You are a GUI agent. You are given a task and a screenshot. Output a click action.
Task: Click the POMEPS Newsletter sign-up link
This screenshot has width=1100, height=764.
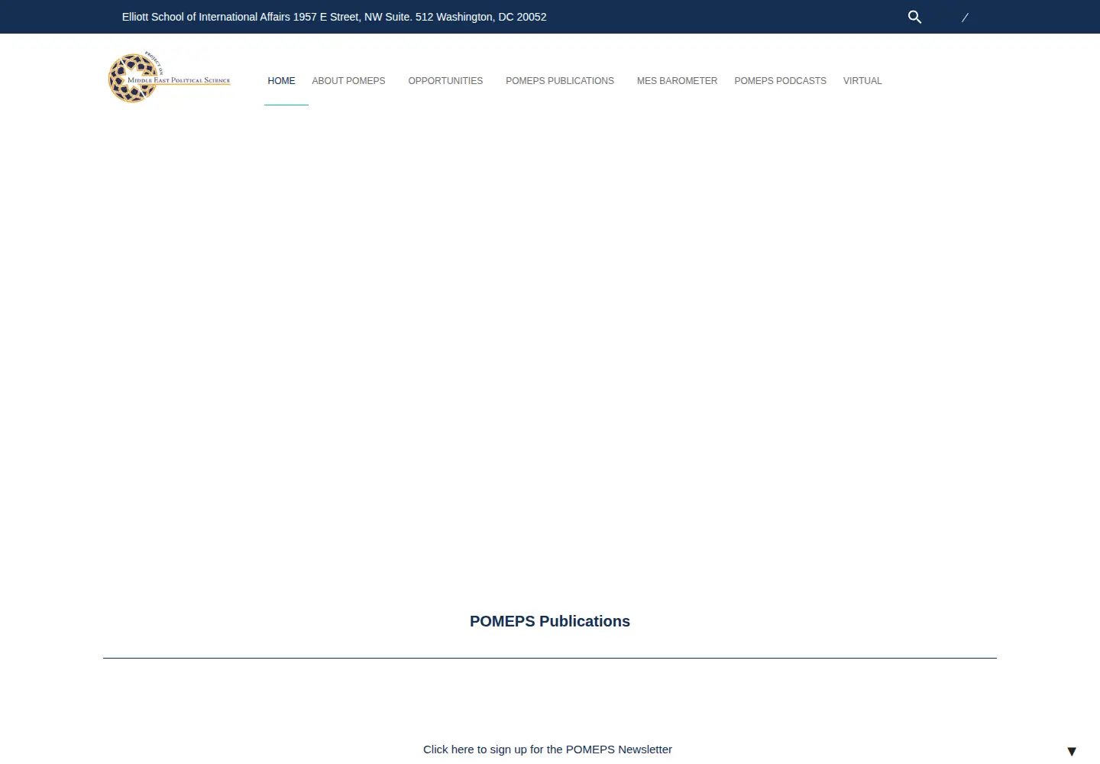click(x=548, y=749)
